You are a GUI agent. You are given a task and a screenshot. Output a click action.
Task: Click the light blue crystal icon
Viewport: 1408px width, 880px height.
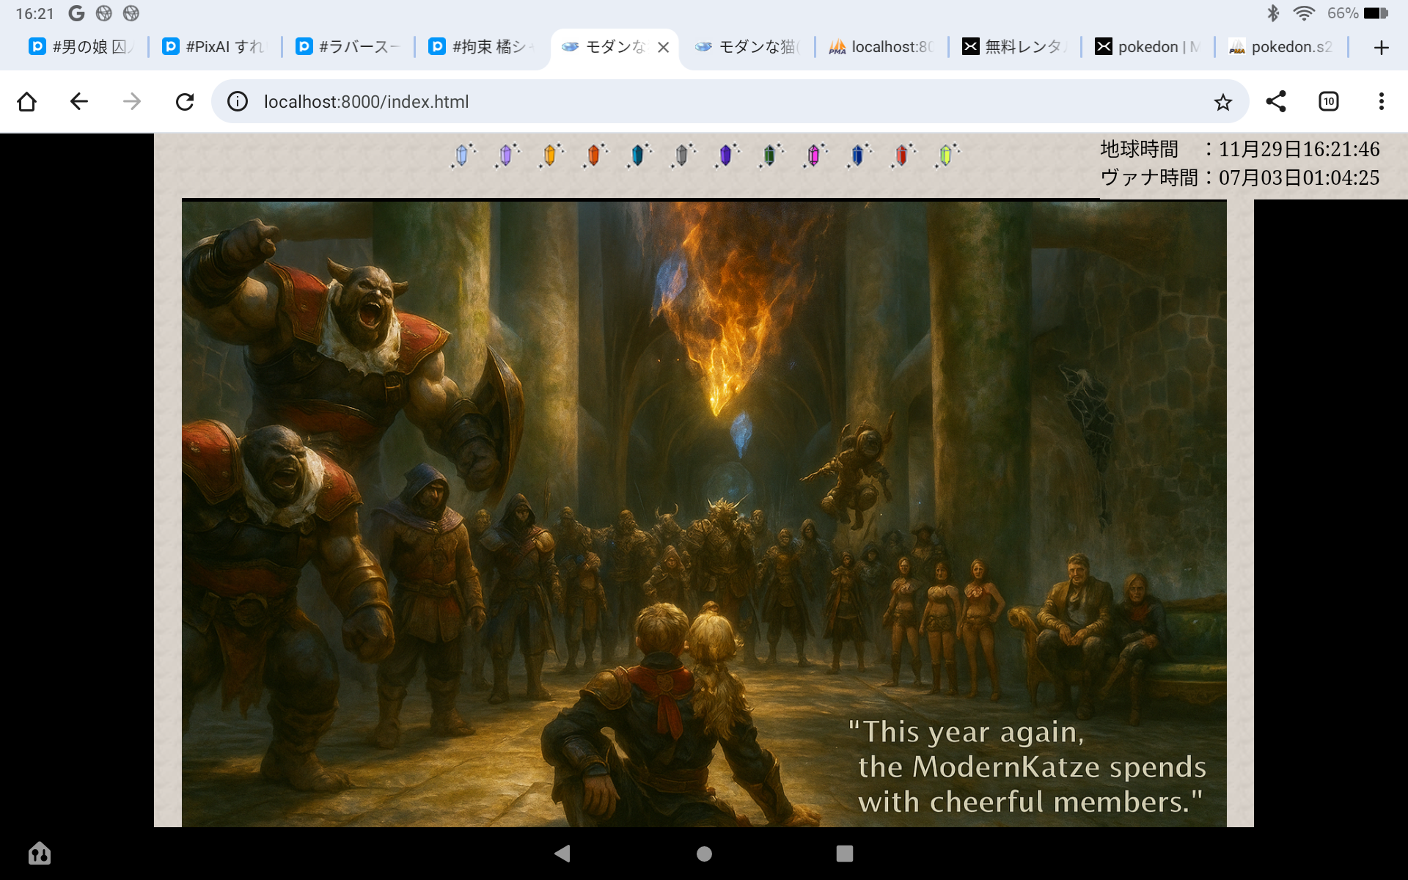[x=462, y=155]
